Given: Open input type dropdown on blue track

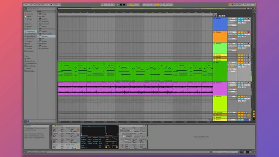Looking at the screenshot, I should pos(232,18).
